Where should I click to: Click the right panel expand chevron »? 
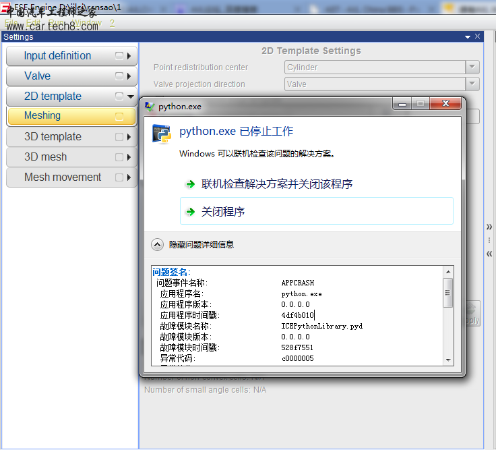point(489,227)
